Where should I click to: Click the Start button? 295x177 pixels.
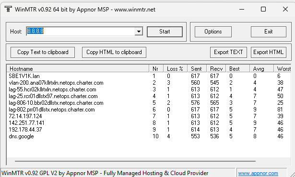(165, 32)
